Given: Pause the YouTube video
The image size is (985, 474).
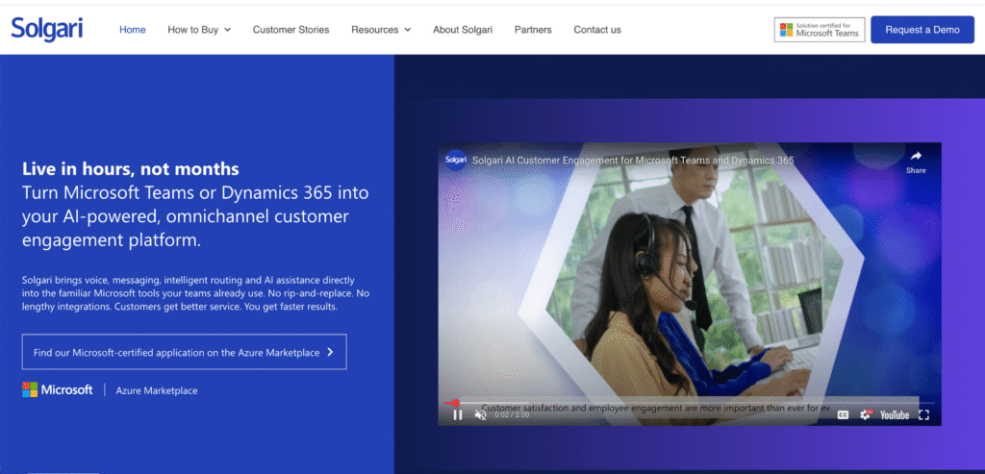Looking at the screenshot, I should pyautogui.click(x=458, y=414).
